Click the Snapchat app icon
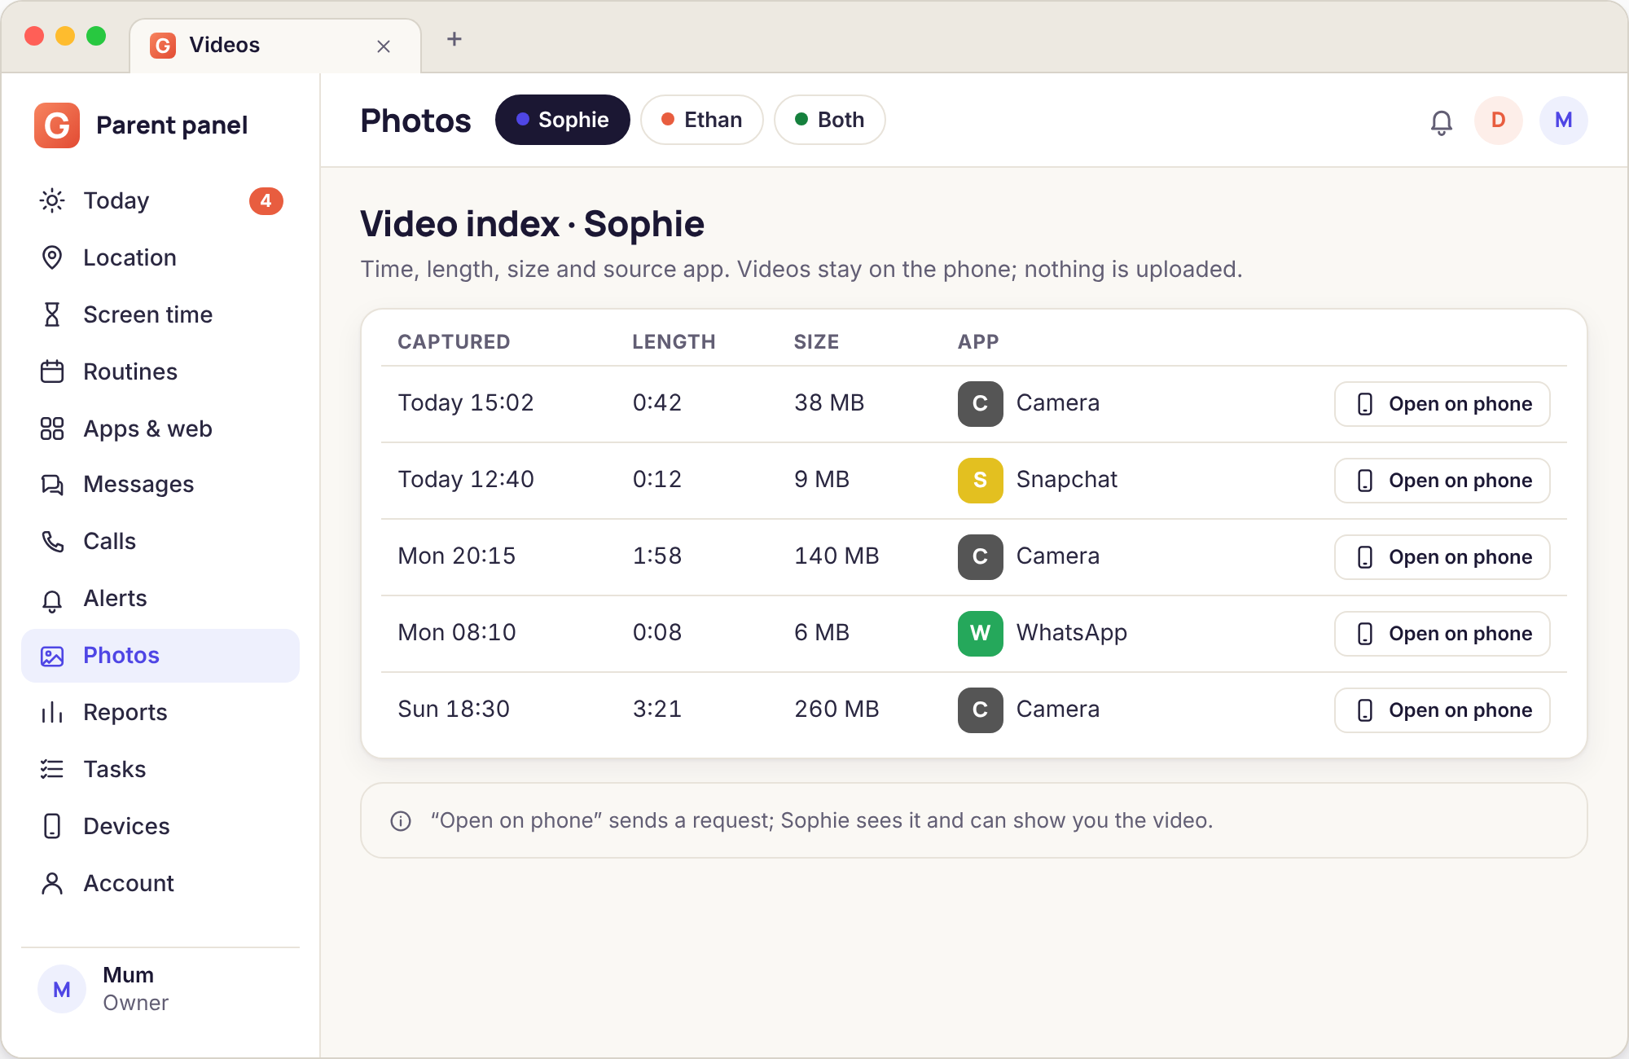 (981, 481)
